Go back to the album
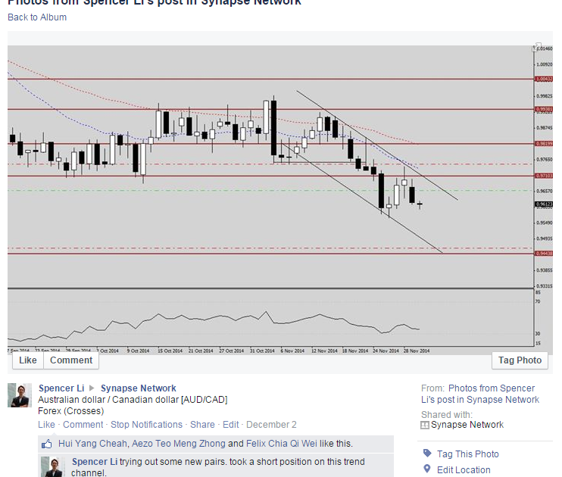 (36, 17)
